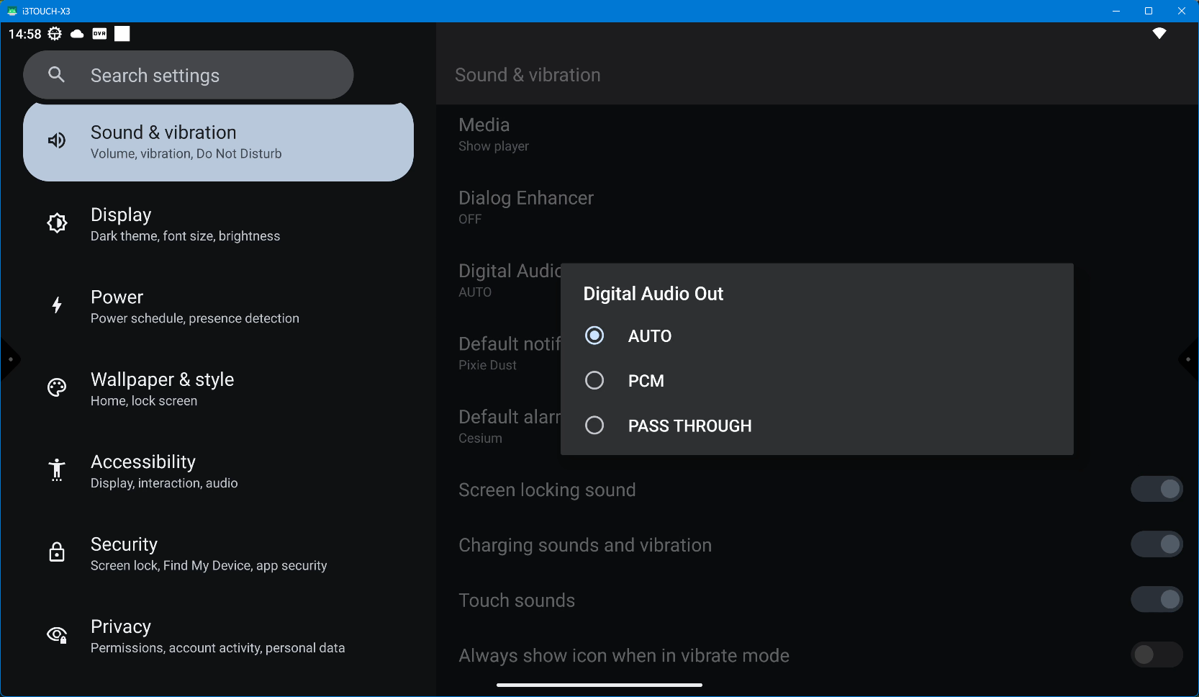The image size is (1199, 697).
Task: Click the Privacy eye icon
Action: pyautogui.click(x=57, y=635)
